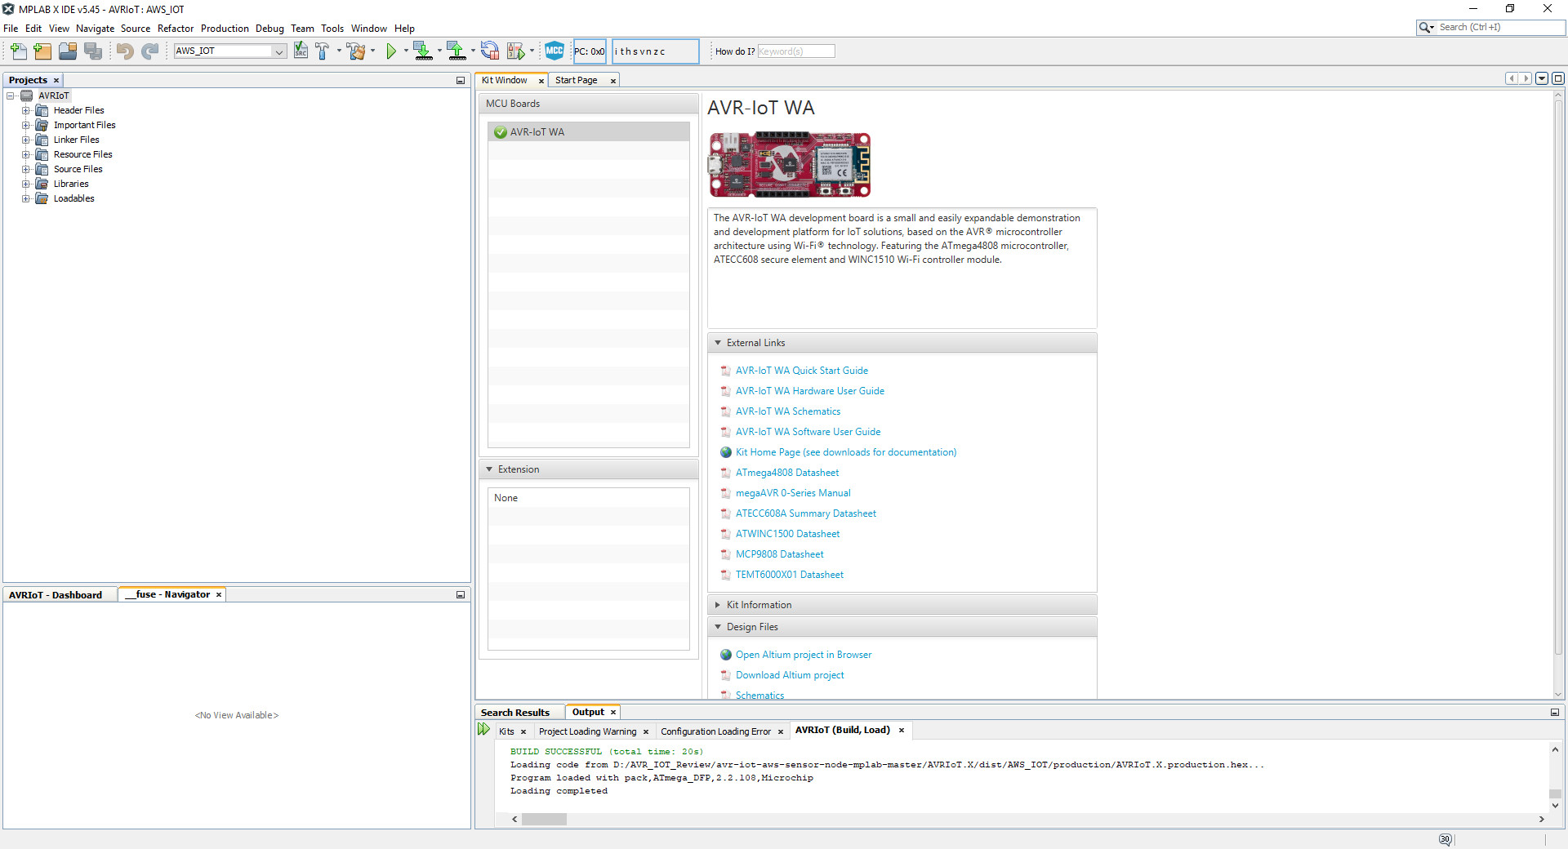Expand the Source Files tree node
The image size is (1568, 849).
tap(26, 169)
